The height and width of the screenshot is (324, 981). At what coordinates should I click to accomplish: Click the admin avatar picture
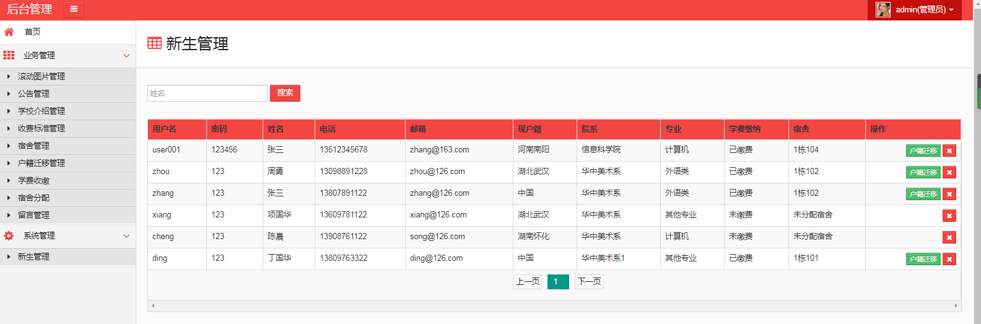[883, 9]
